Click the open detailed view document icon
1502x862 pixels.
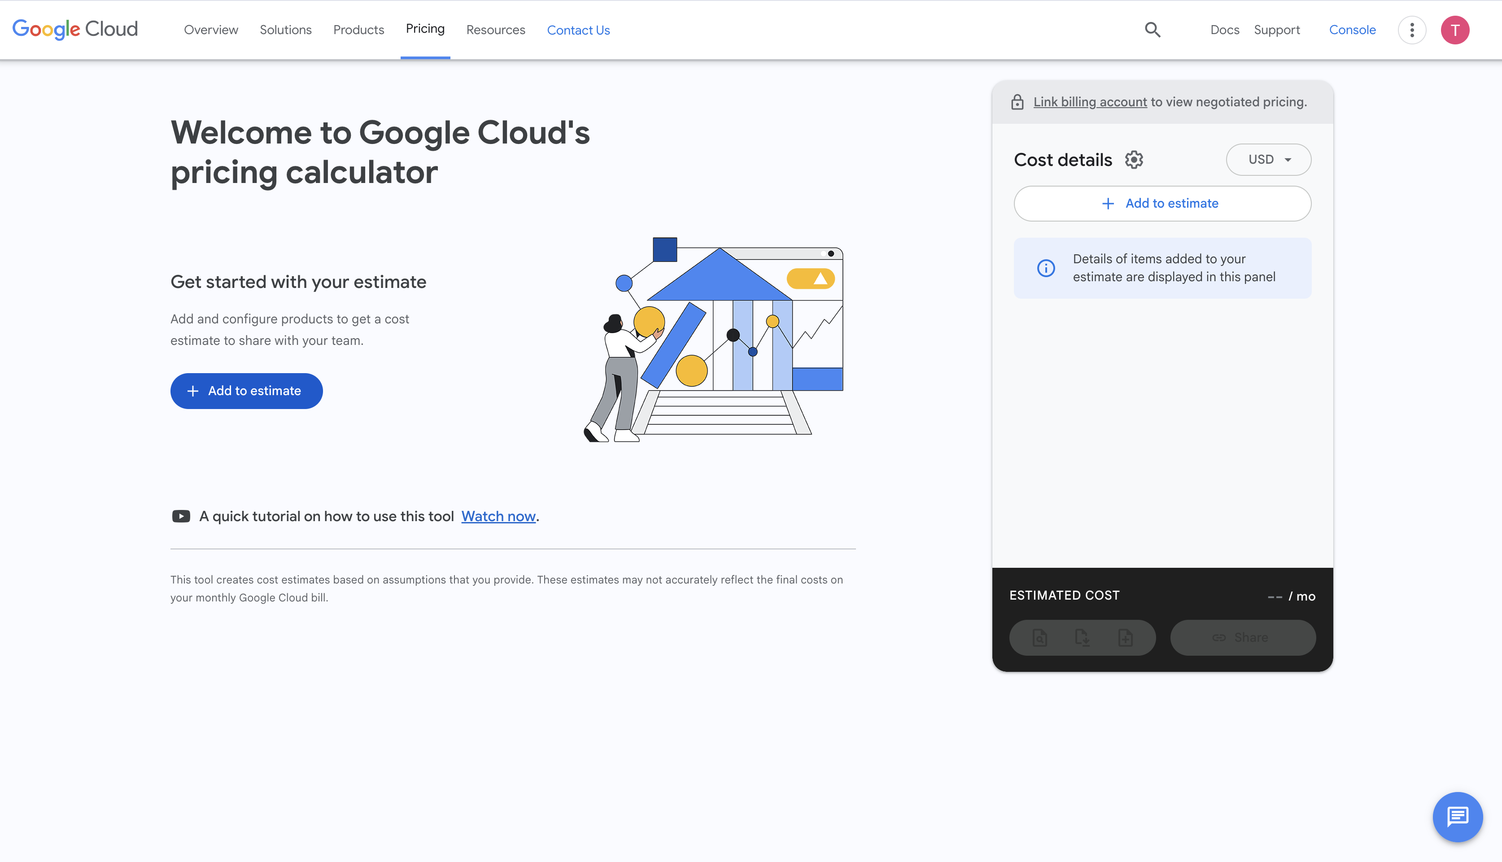pos(1039,638)
